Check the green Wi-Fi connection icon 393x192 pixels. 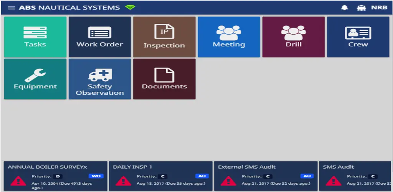point(130,8)
